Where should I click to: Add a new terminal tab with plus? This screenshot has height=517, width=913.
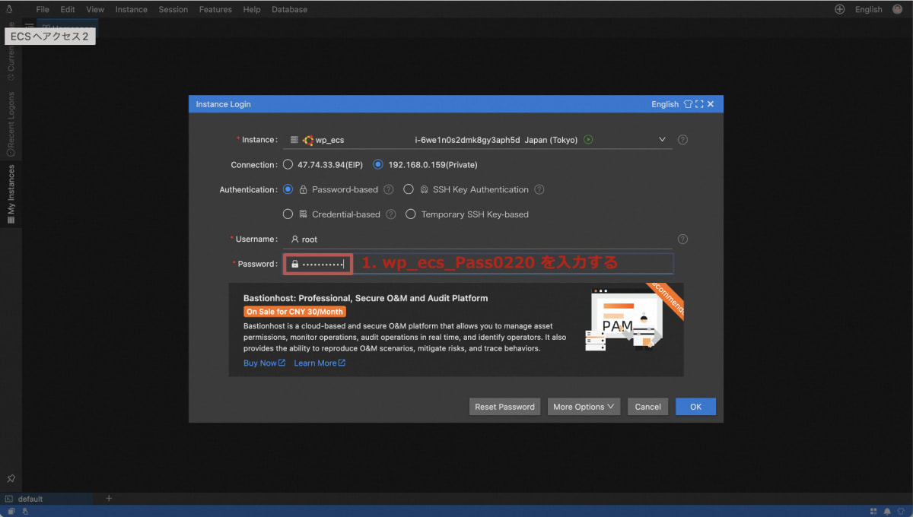(109, 499)
